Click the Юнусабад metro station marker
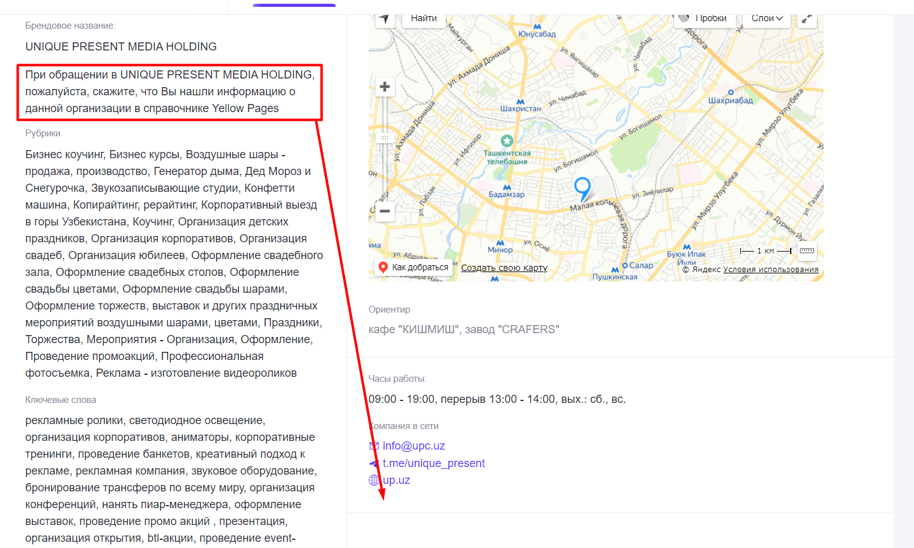The width and height of the screenshot is (914, 548). (537, 27)
